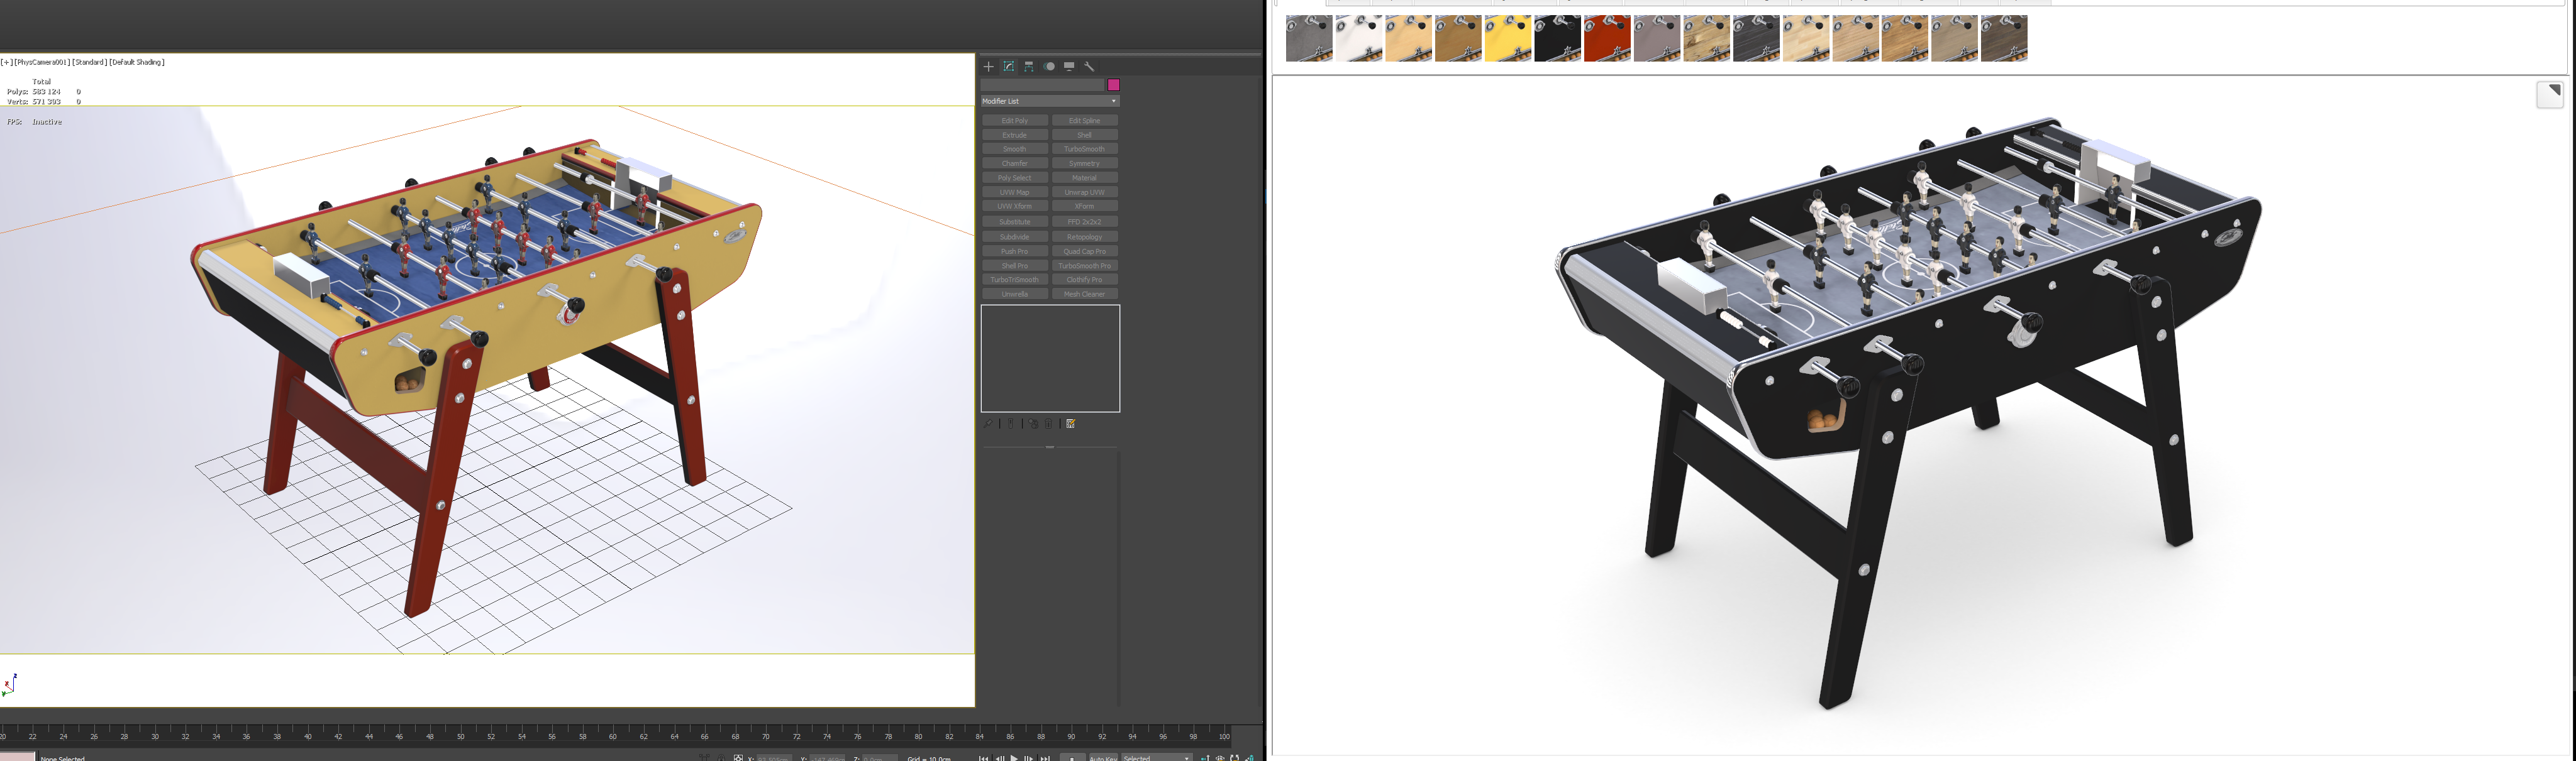
Task: Click the Set Key large button
Action: (1073, 757)
